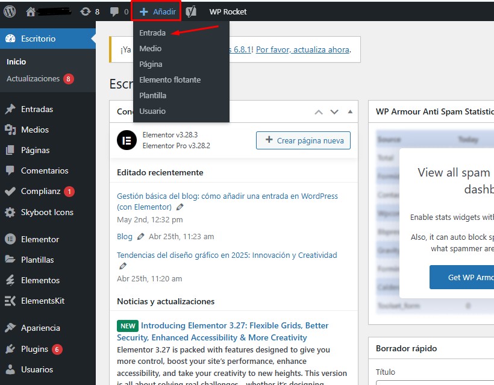Click the ElementsKit sidebar icon
This screenshot has height=385, width=494.
coord(10,301)
